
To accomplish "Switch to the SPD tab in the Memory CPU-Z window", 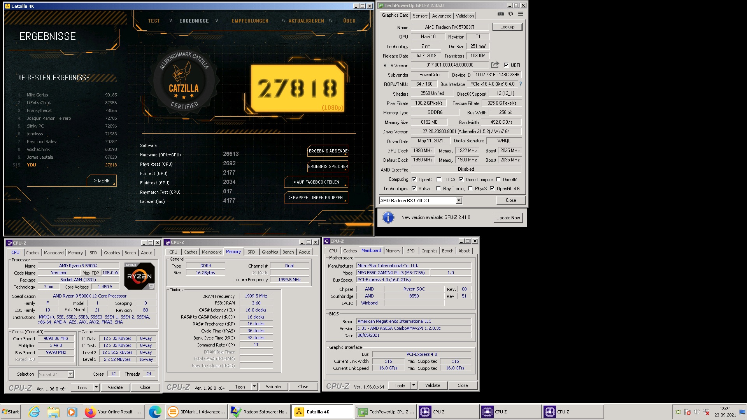I will pyautogui.click(x=251, y=252).
